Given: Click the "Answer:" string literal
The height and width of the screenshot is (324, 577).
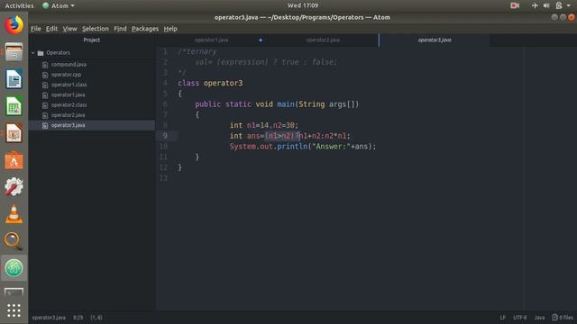Looking at the screenshot, I should tap(331, 147).
